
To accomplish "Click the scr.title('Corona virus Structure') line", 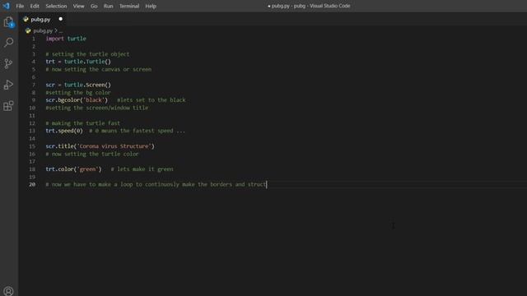I will [x=100, y=146].
